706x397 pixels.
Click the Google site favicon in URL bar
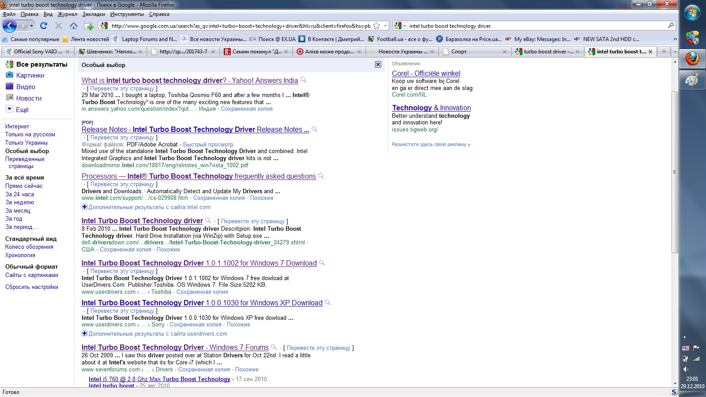click(x=104, y=26)
